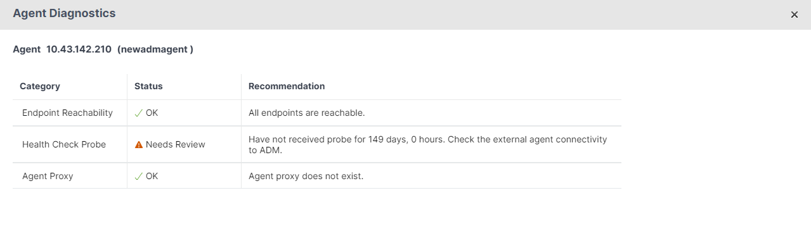Click the agent name newadmagent
Image resolution: width=811 pixels, height=238 pixels.
[155, 49]
